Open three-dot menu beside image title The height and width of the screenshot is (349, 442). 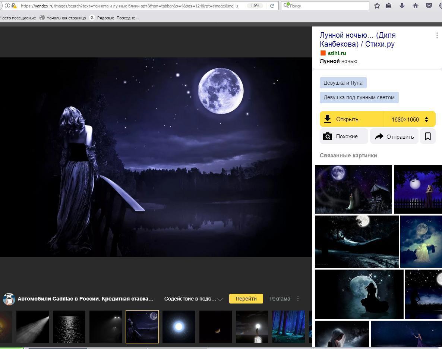437,35
